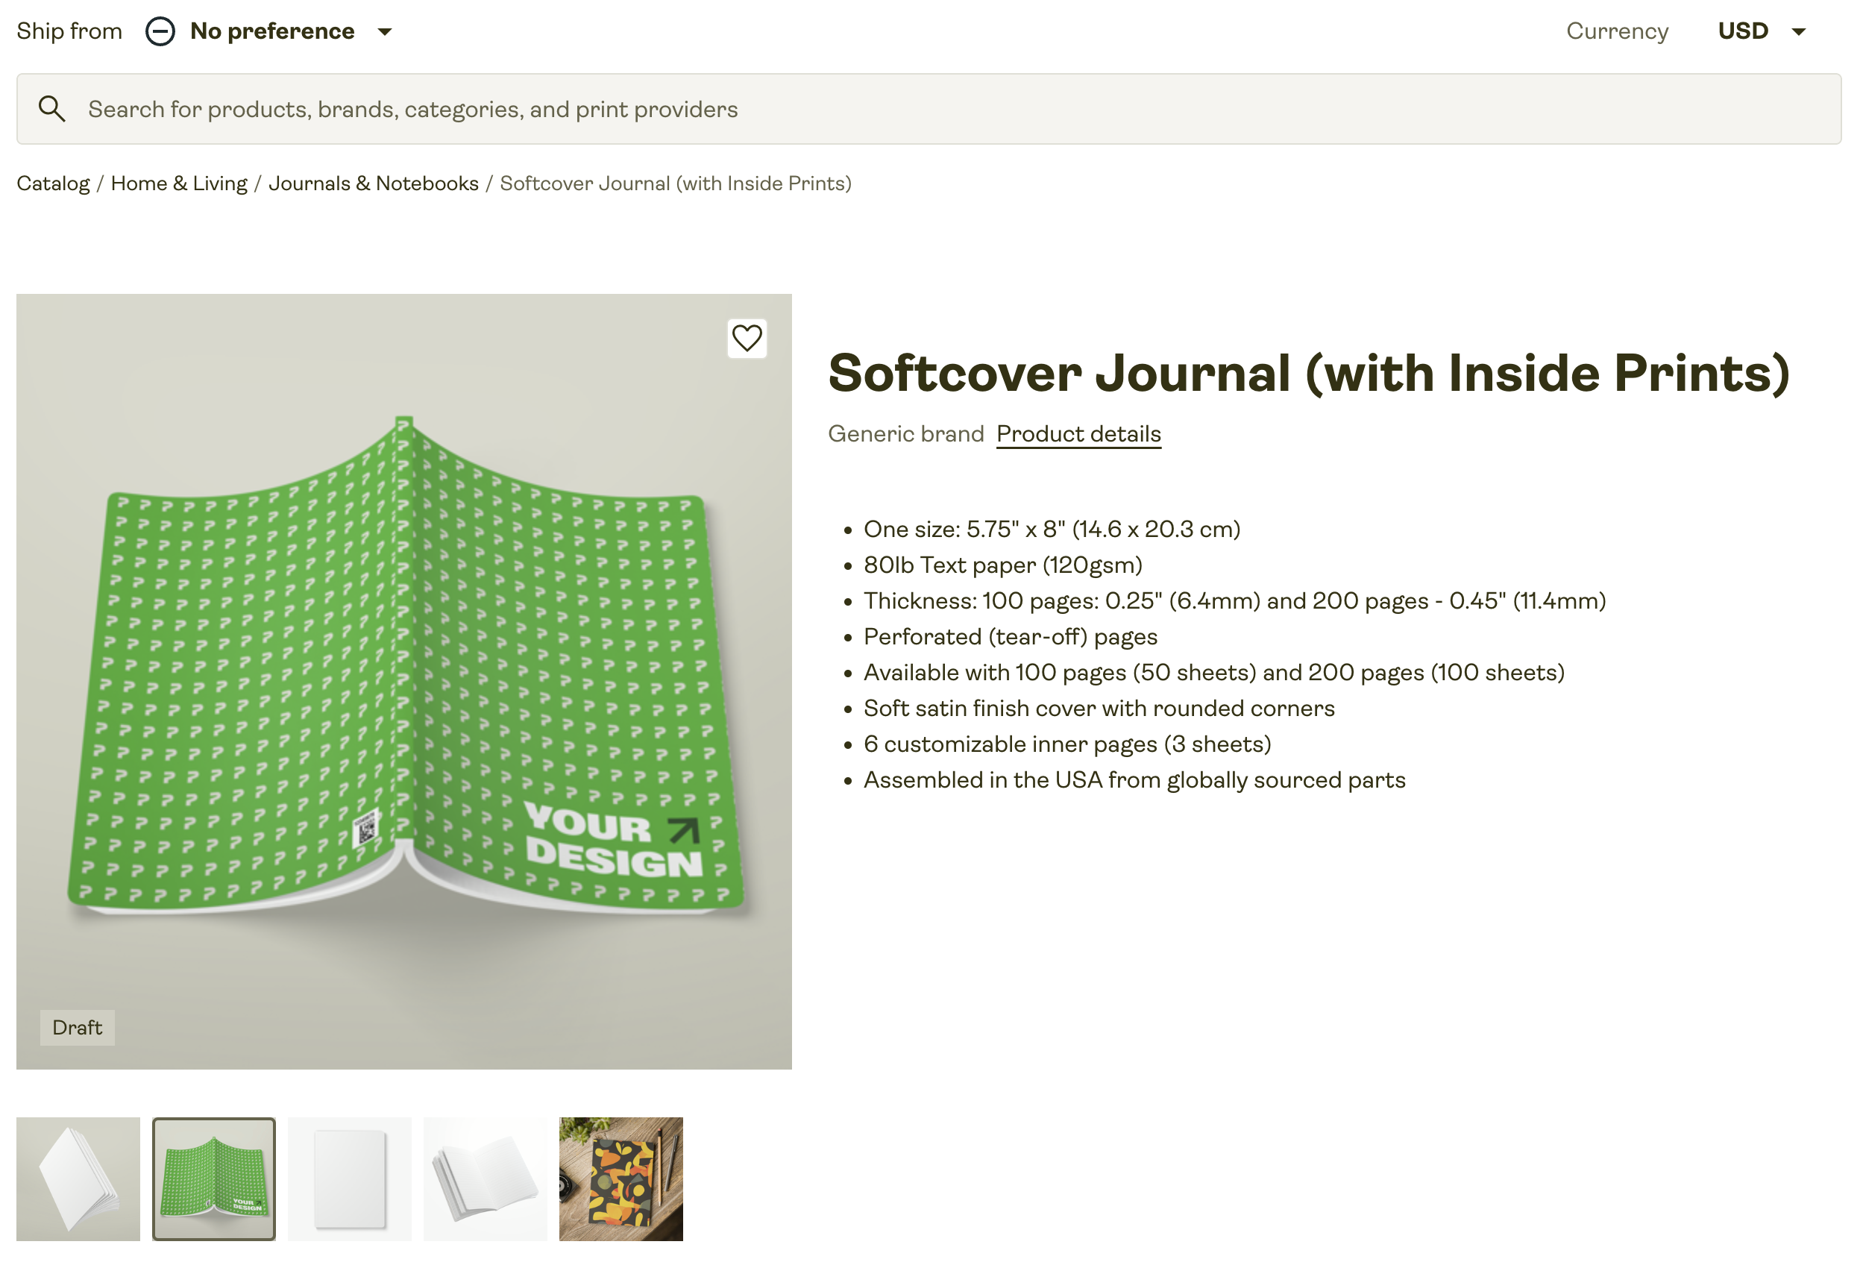Image resolution: width=1863 pixels, height=1265 pixels.
Task: Click the main green journal product image
Action: click(404, 682)
